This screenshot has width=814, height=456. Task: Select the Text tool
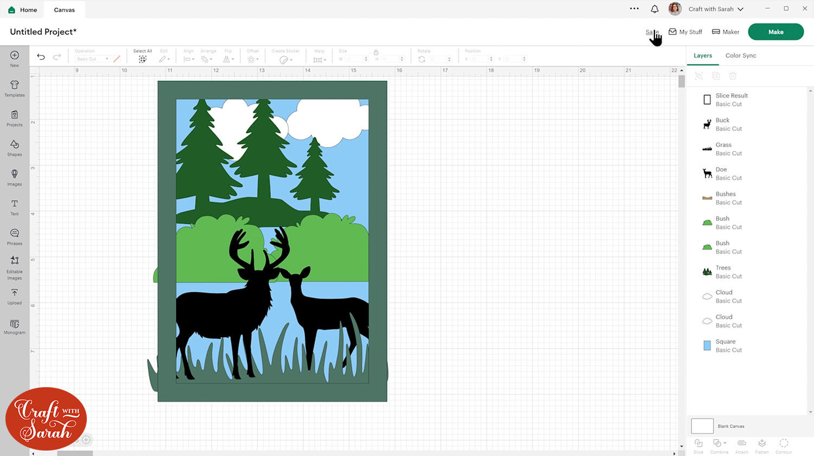point(15,207)
